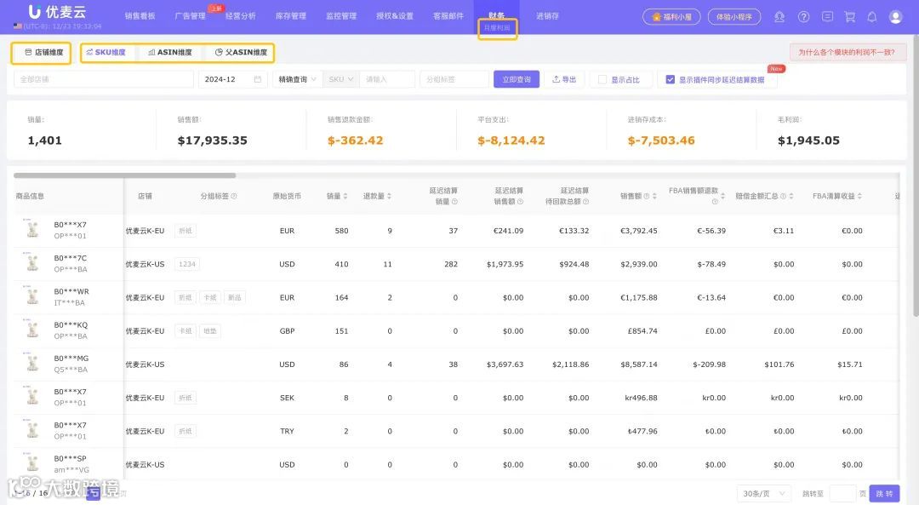
Task: Click product thumbnail for B0***MG
Action: point(32,364)
